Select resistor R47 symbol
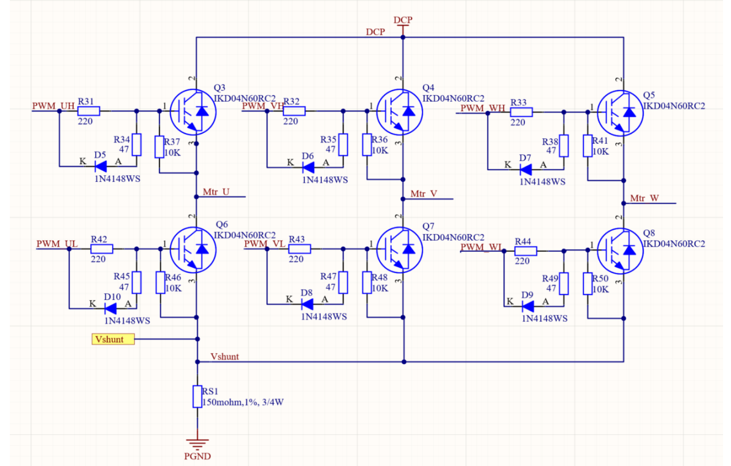The image size is (731, 466). point(343,282)
